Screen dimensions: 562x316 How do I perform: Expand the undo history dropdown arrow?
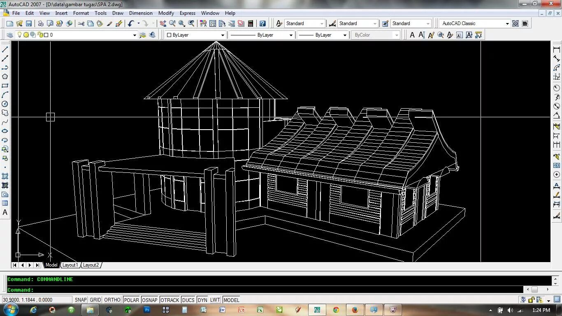(x=138, y=23)
